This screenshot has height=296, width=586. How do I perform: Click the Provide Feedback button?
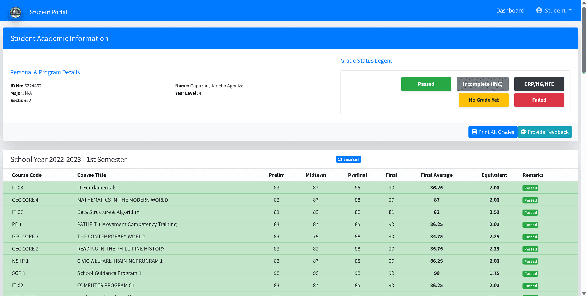545,132
